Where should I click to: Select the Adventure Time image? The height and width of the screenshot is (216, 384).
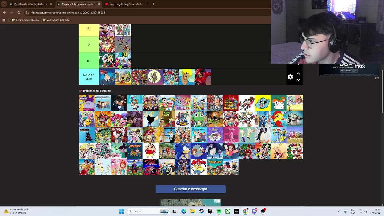click(x=86, y=119)
